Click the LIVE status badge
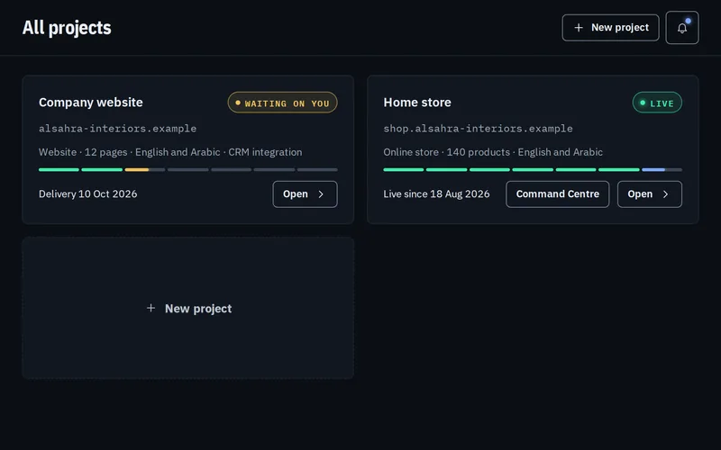Image resolution: width=721 pixels, height=450 pixels. 657,103
